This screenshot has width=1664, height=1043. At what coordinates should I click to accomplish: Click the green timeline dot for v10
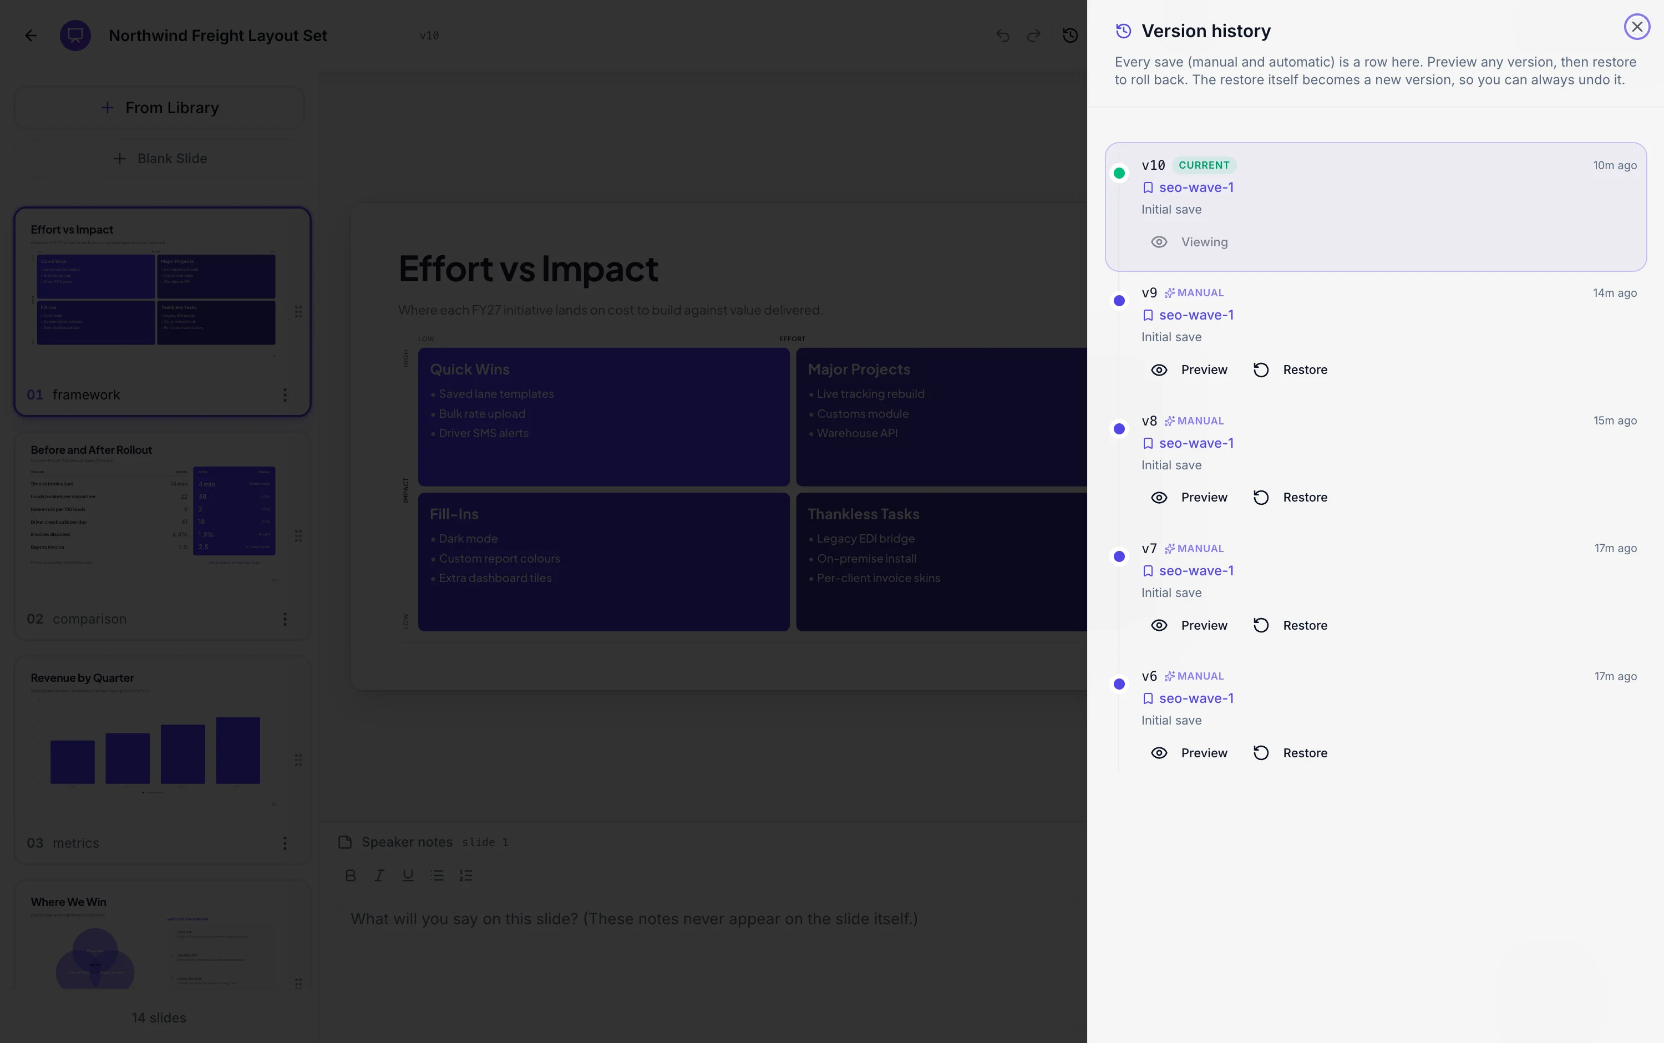(x=1119, y=173)
